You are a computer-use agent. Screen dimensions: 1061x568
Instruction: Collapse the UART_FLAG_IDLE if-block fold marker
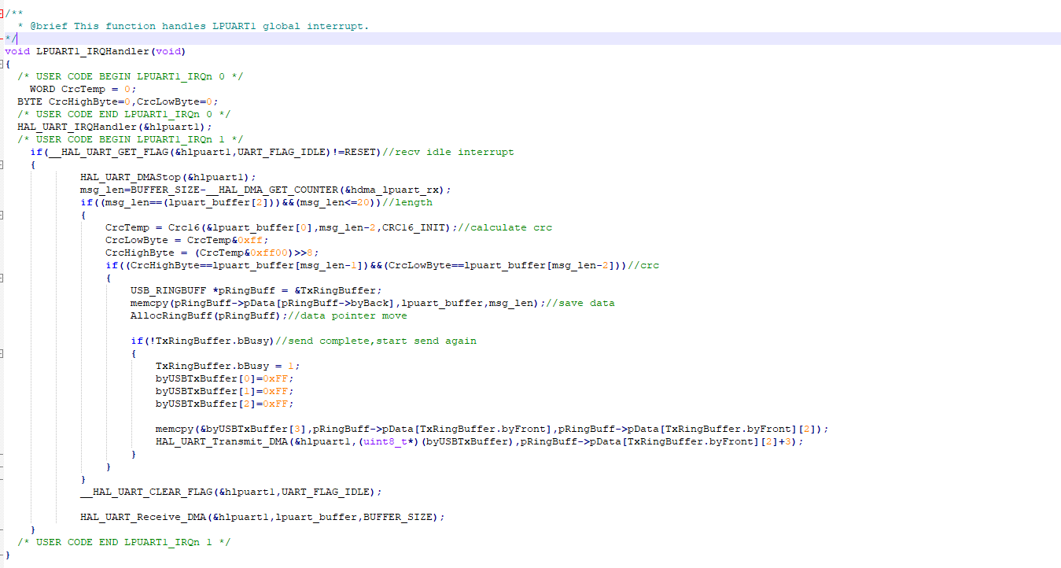point(2,164)
